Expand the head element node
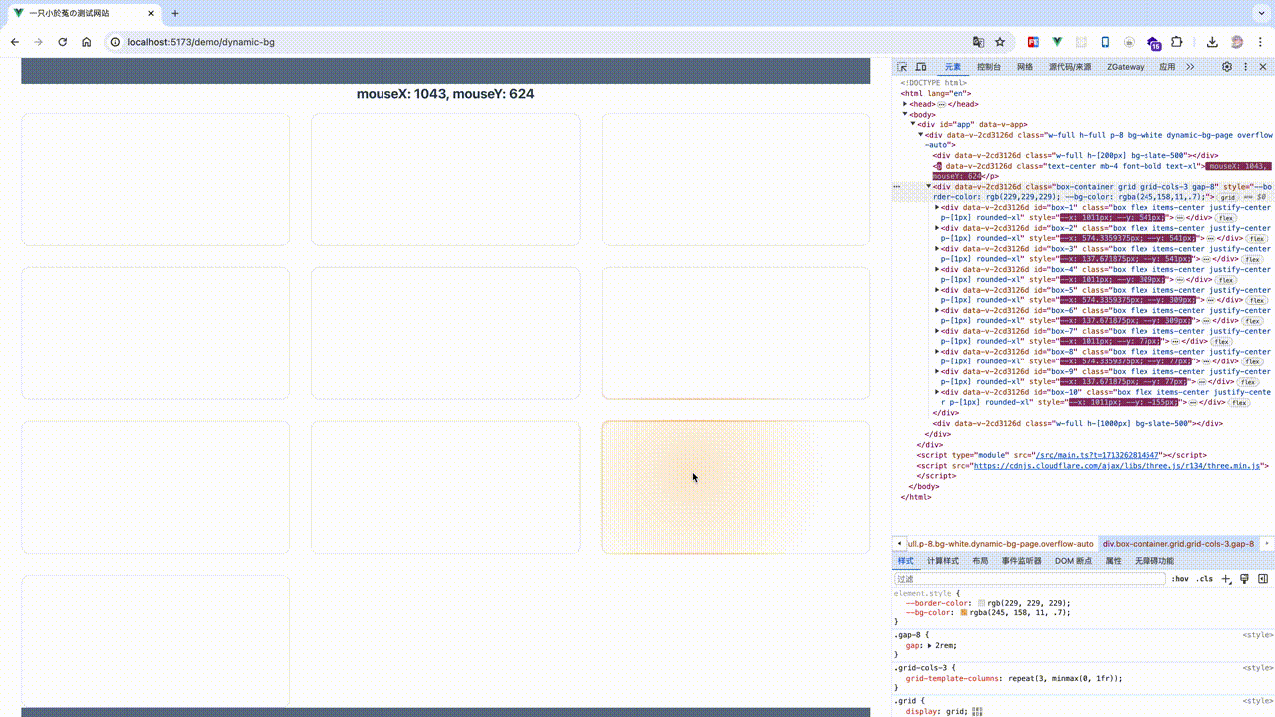 [x=905, y=104]
